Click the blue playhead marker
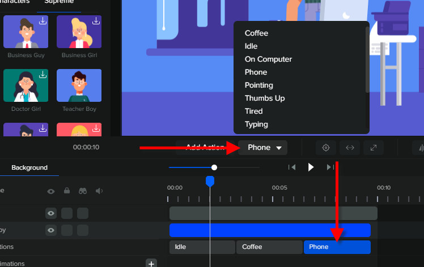 pos(210,181)
